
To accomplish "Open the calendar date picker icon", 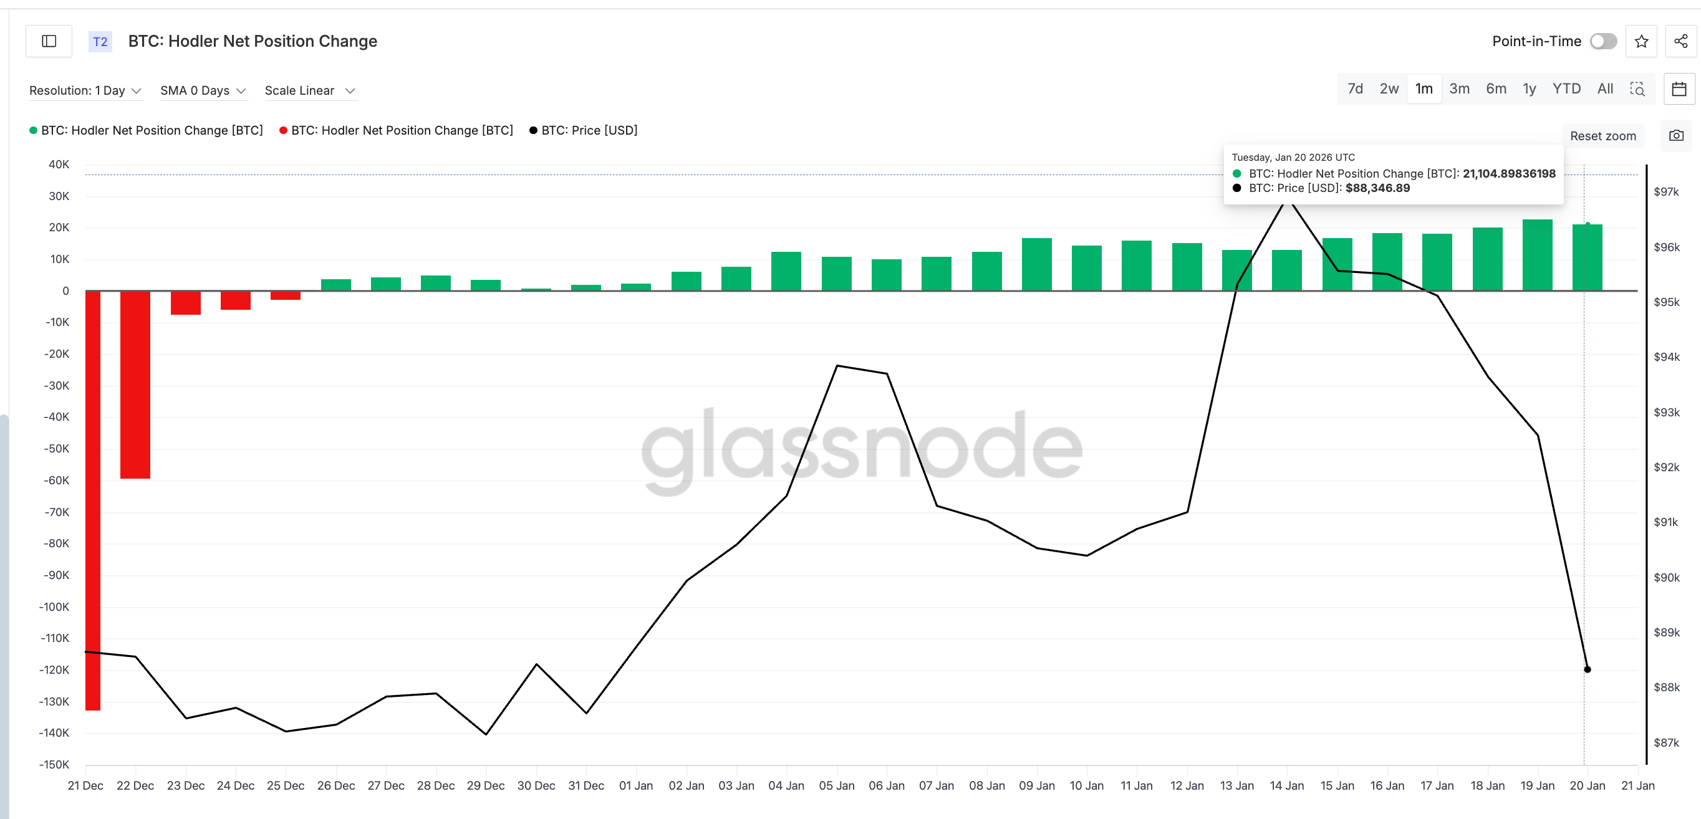I will pos(1680,89).
